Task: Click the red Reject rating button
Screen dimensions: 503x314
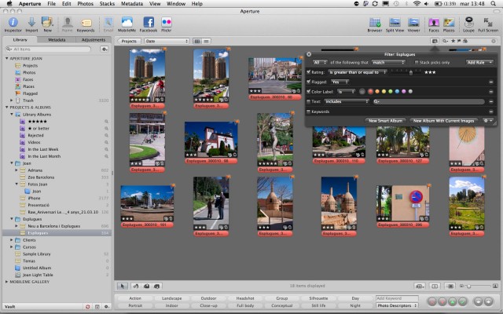Action: 432,301
